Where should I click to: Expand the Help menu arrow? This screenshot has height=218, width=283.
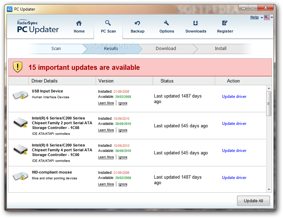[262, 18]
